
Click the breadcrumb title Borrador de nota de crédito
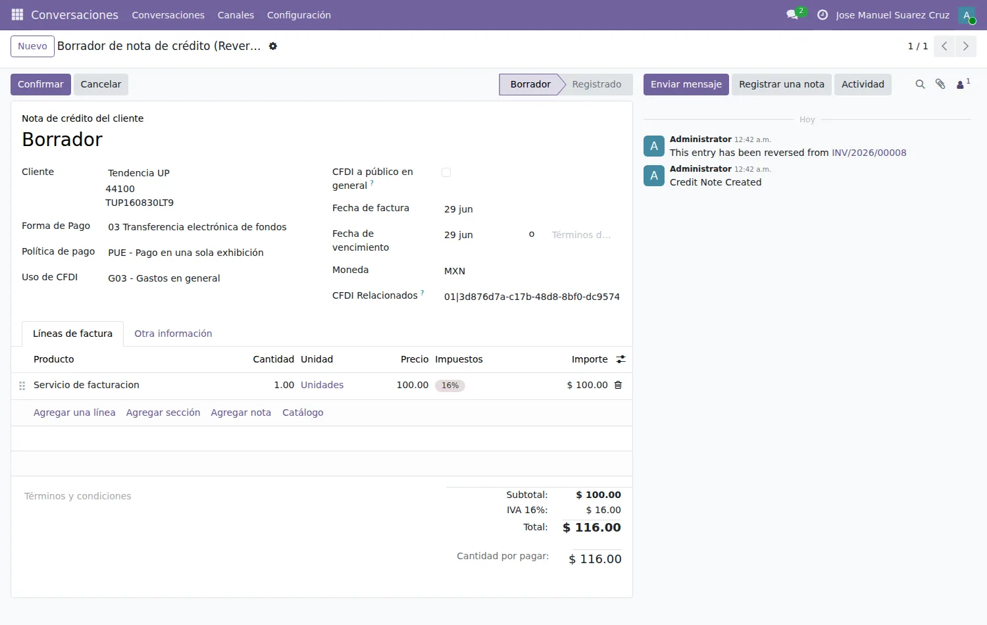coord(159,46)
